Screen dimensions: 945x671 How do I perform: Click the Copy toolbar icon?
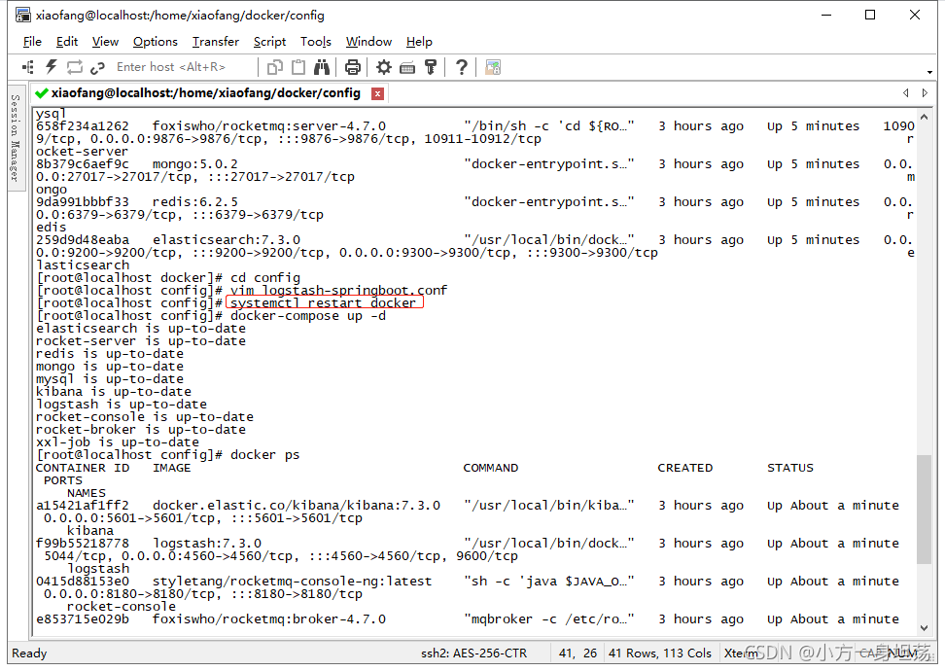click(x=275, y=67)
